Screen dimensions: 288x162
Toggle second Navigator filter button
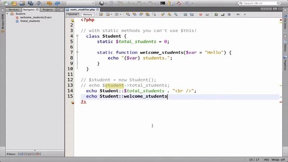[30, 154]
